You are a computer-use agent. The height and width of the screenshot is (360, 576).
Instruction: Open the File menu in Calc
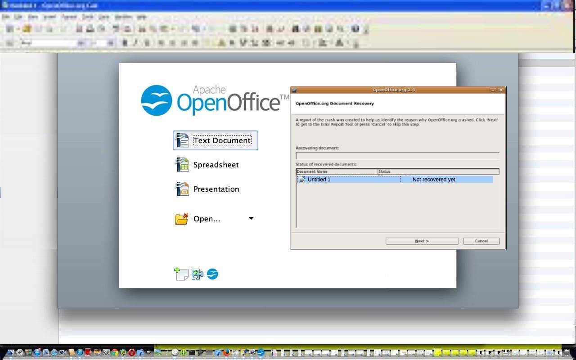click(6, 17)
